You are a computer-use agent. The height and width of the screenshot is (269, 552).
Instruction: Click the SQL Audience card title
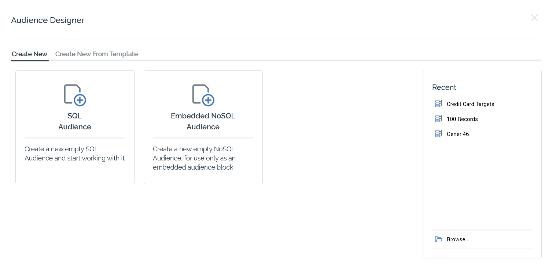coord(75,121)
